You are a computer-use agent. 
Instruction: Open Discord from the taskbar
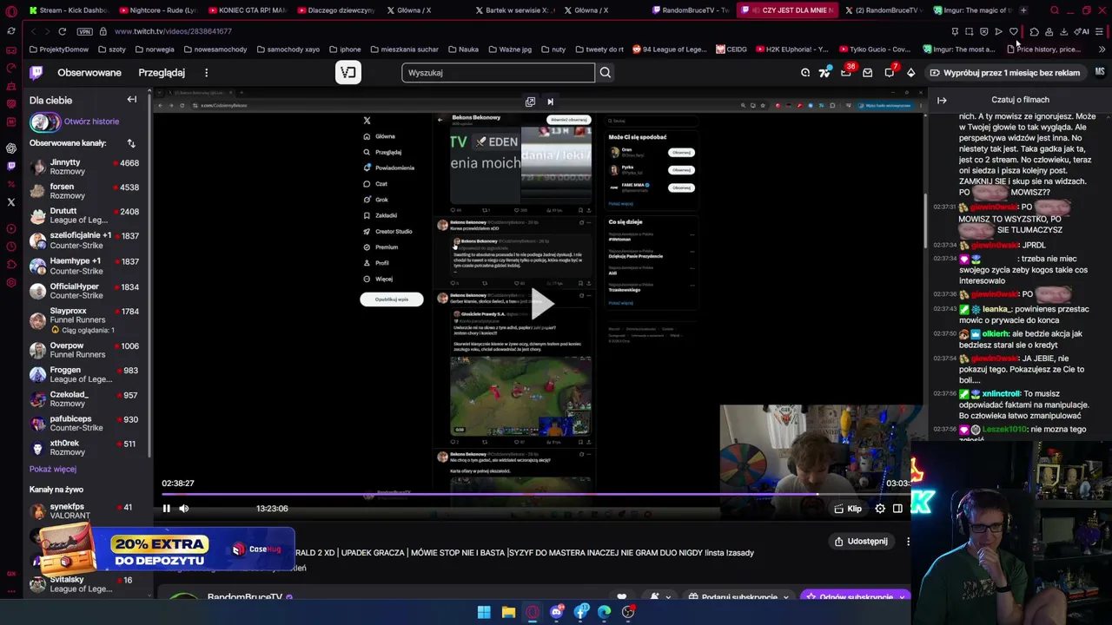pos(557,612)
